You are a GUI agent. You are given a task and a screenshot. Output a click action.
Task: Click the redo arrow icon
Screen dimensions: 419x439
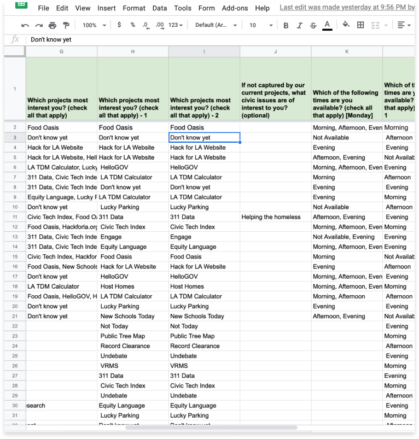pos(39,26)
